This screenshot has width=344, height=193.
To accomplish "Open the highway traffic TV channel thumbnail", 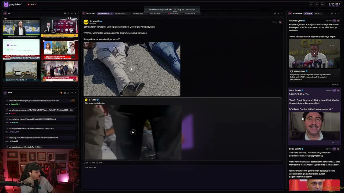I will point(21,71).
